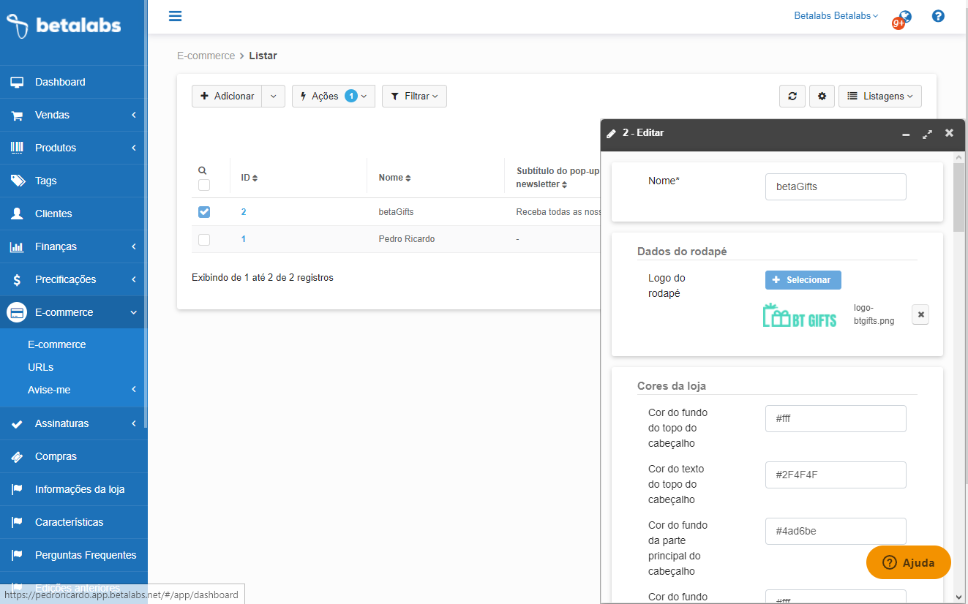This screenshot has width=968, height=604.
Task: Open the Listagens dropdown
Action: pyautogui.click(x=879, y=97)
